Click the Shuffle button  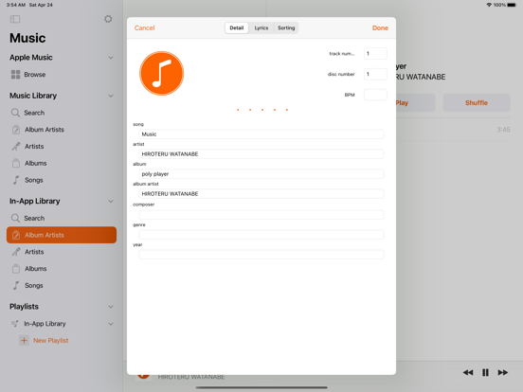pyautogui.click(x=477, y=102)
